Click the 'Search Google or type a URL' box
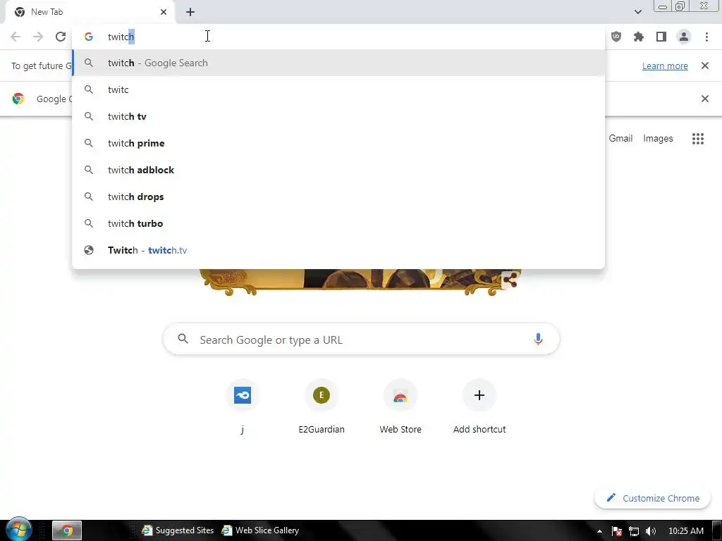The image size is (722, 541). 361,340
